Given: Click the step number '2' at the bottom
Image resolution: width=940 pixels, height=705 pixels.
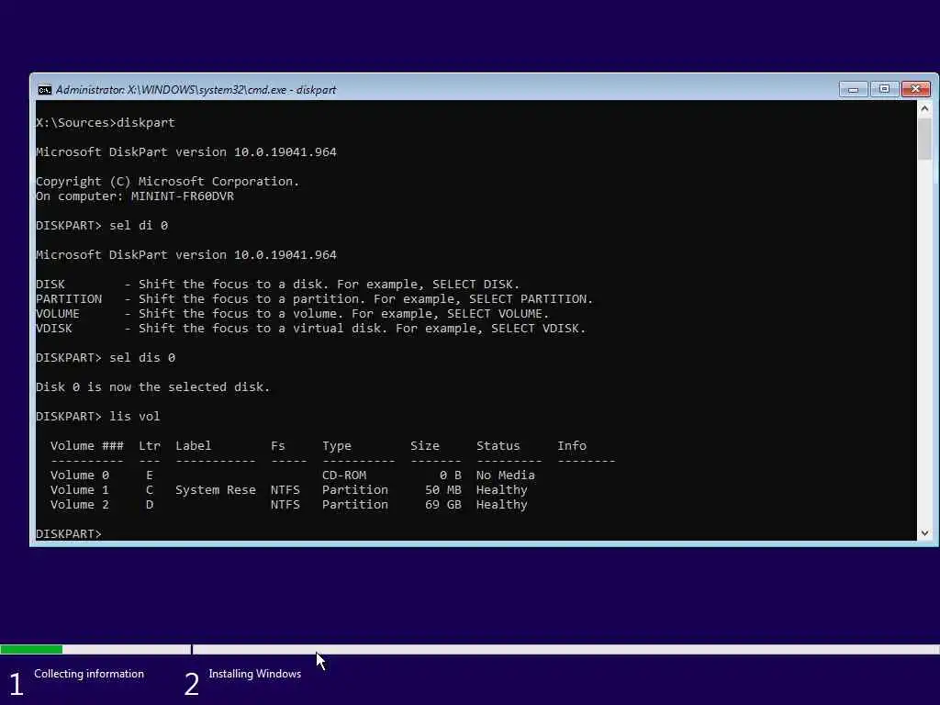Looking at the screenshot, I should pyautogui.click(x=191, y=684).
